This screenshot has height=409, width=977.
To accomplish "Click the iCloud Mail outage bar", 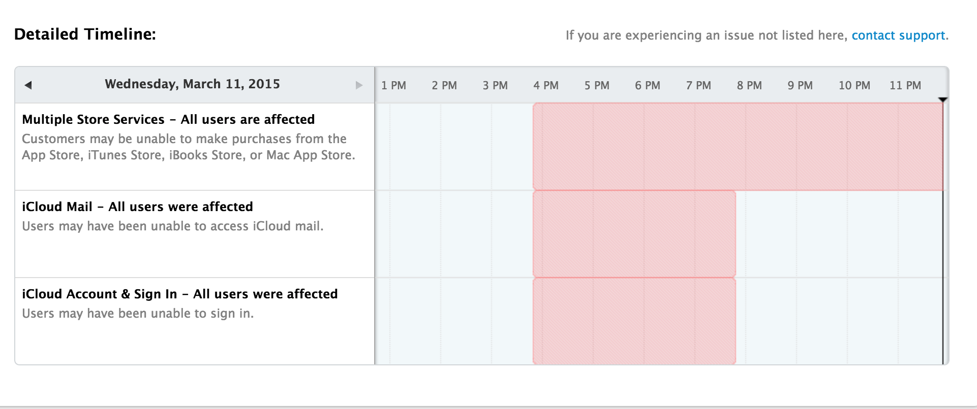I will 634,234.
